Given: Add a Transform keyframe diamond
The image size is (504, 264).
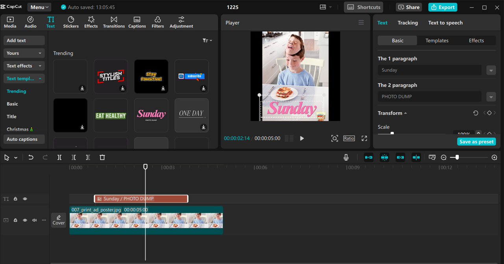Looking at the screenshot, I should [x=489, y=113].
